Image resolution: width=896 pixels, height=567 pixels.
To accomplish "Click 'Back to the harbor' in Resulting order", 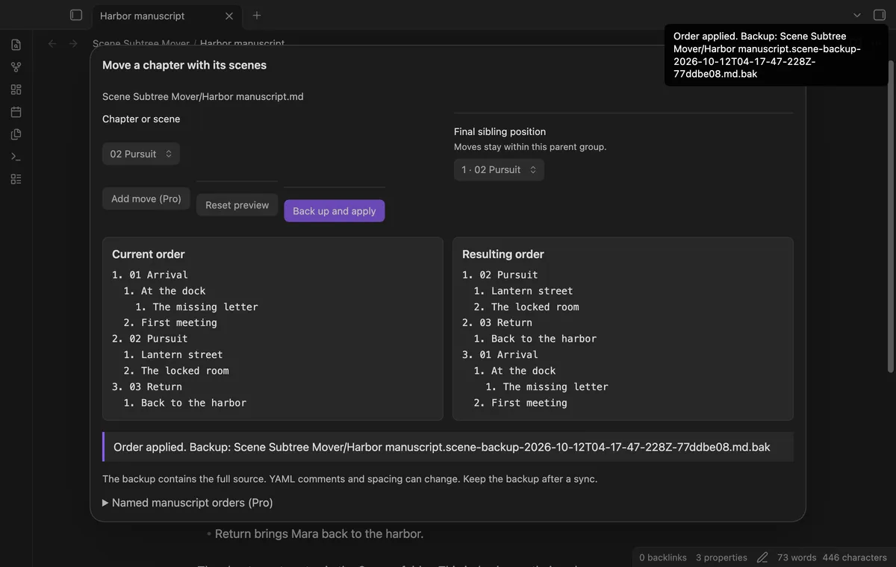I will (x=544, y=339).
